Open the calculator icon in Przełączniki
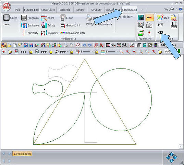This screenshot has height=165, width=184. click(x=141, y=18)
